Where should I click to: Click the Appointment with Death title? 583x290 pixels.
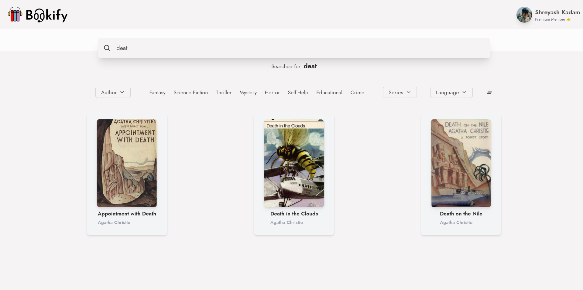(127, 214)
